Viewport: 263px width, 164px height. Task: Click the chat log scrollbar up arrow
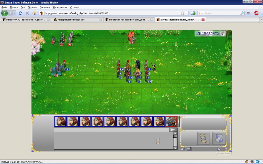coord(175,136)
